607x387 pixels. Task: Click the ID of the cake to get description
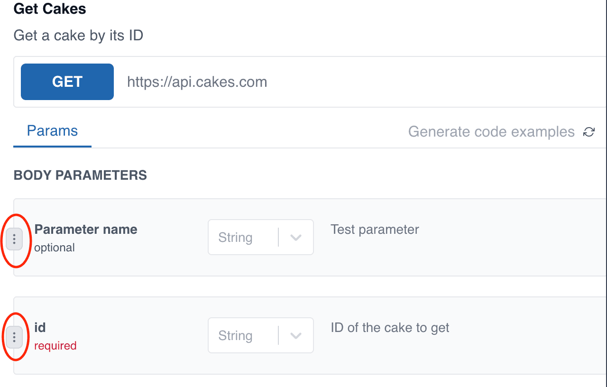click(x=390, y=328)
